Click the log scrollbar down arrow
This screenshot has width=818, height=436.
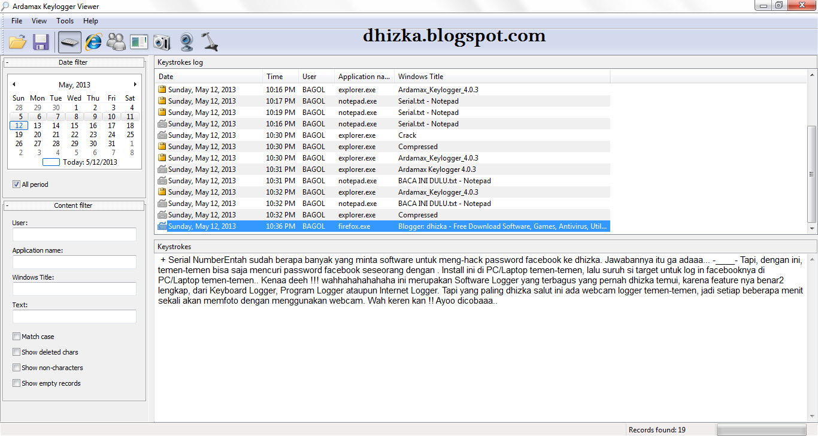click(x=812, y=229)
